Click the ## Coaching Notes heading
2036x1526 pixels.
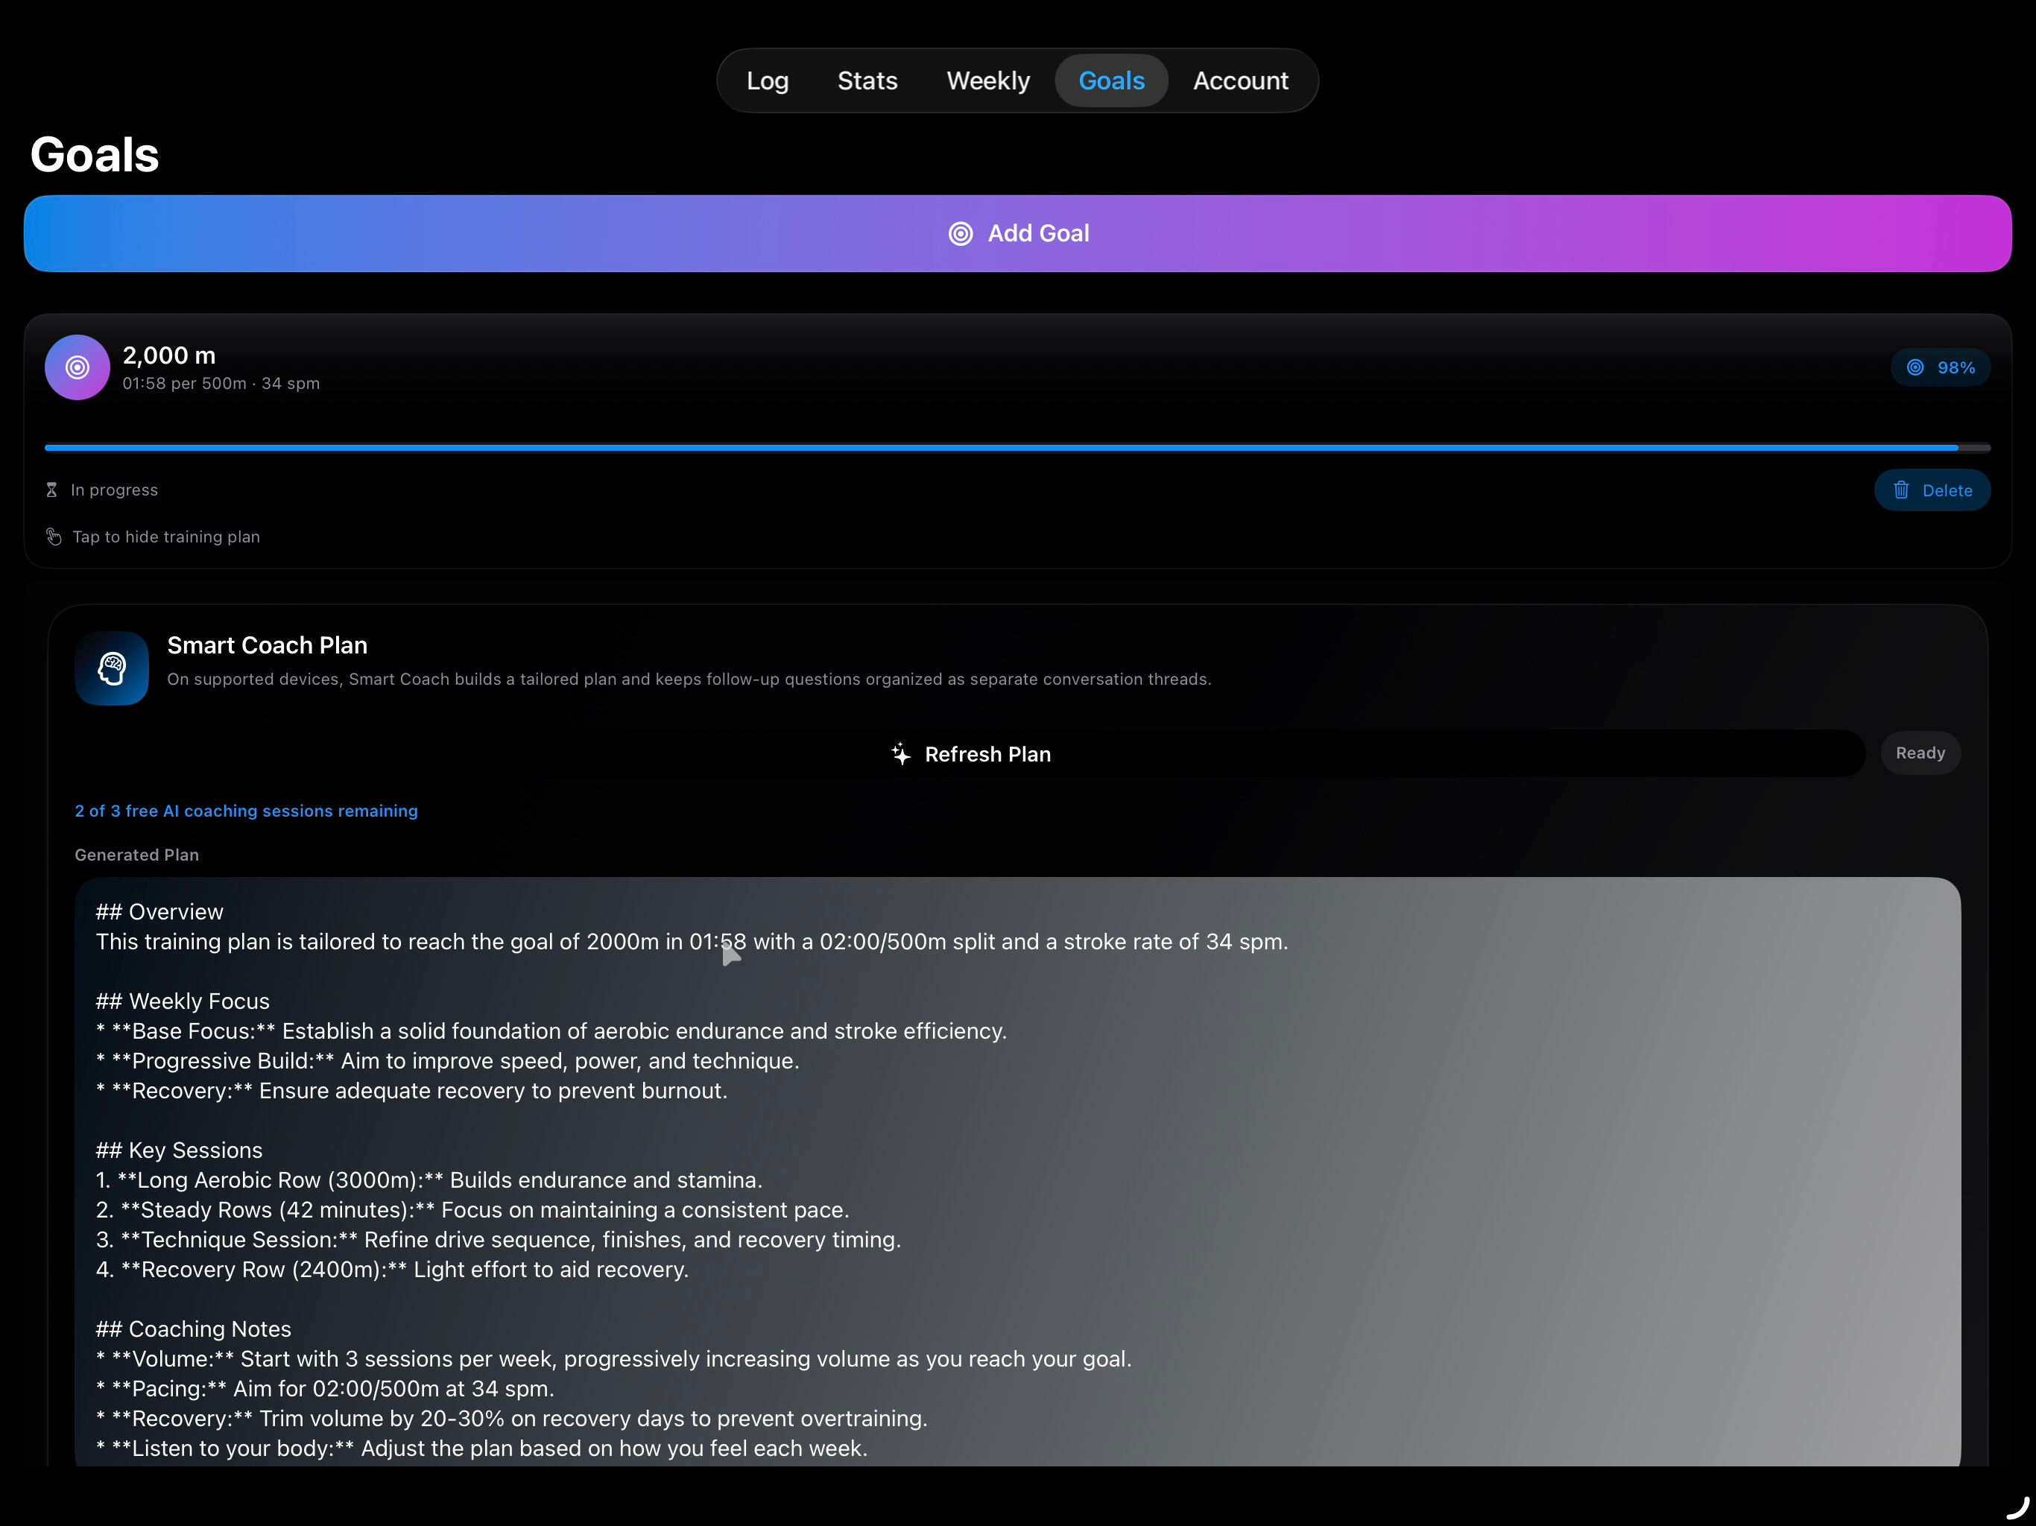pyautogui.click(x=193, y=1329)
